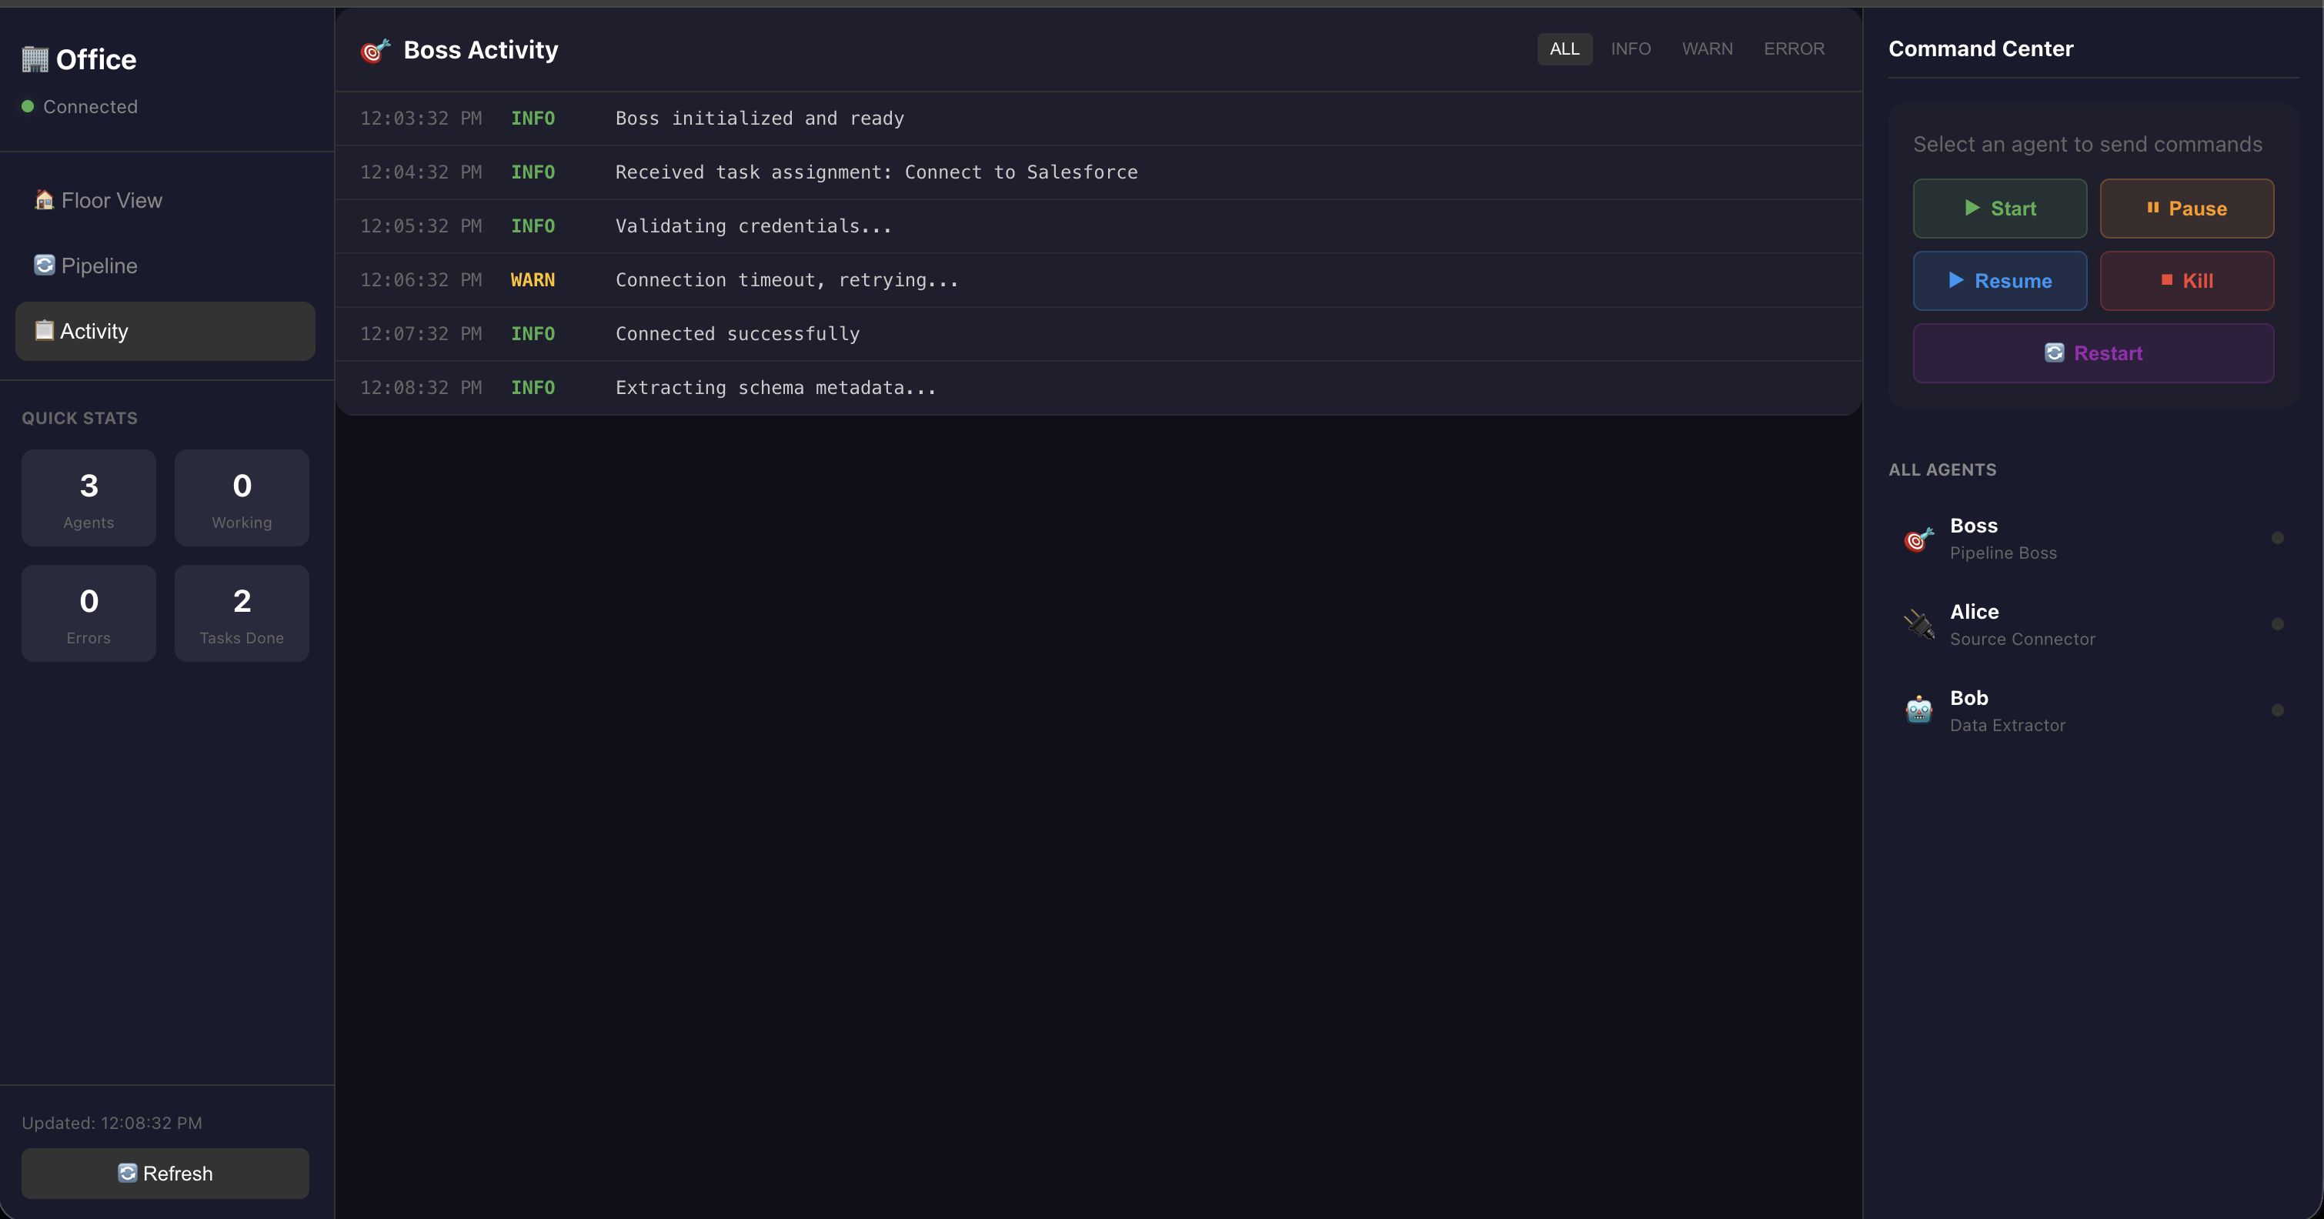Select the Activity clipboard icon
The width and height of the screenshot is (2324, 1219).
(43, 330)
